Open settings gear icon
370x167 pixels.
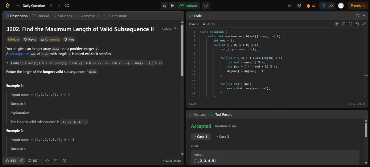tap(299, 6)
